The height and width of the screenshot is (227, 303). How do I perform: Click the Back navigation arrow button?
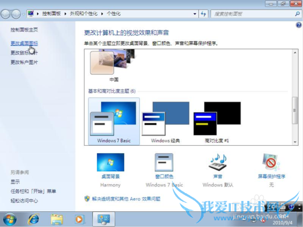coord(5,14)
